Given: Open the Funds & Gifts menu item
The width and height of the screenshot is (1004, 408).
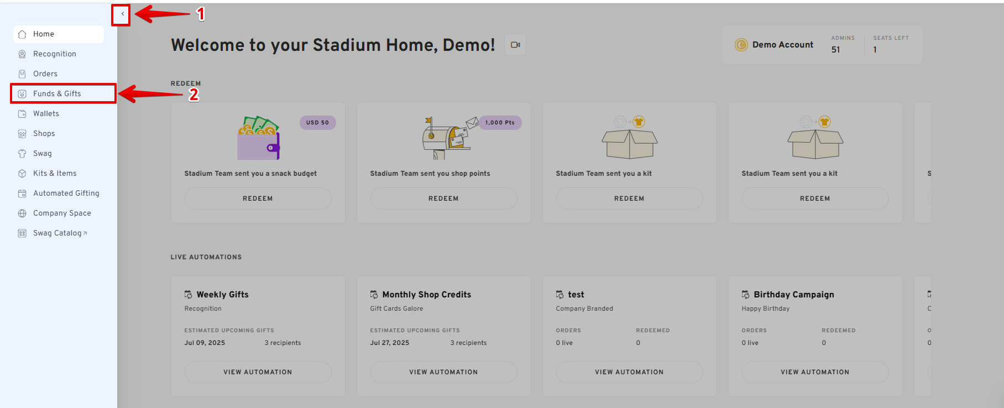Looking at the screenshot, I should [57, 94].
